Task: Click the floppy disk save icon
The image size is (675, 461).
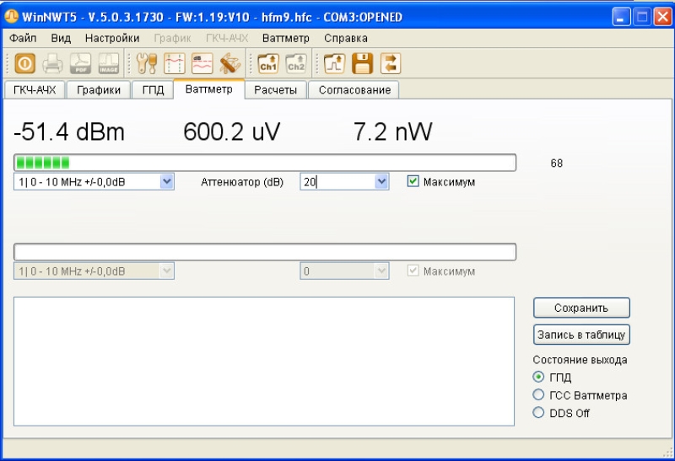Action: 363,64
